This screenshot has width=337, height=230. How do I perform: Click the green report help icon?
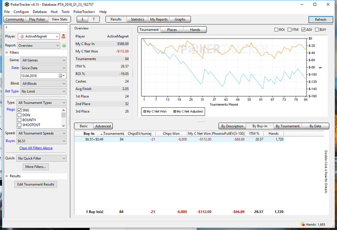tap(64, 46)
